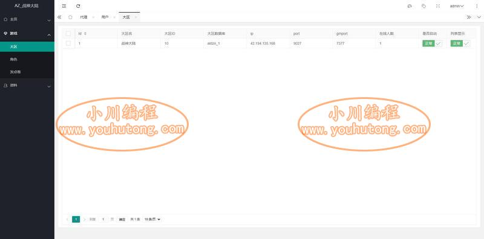The width and height of the screenshot is (484, 239).
Task: Open the admin user dropdown
Action: [x=457, y=6]
